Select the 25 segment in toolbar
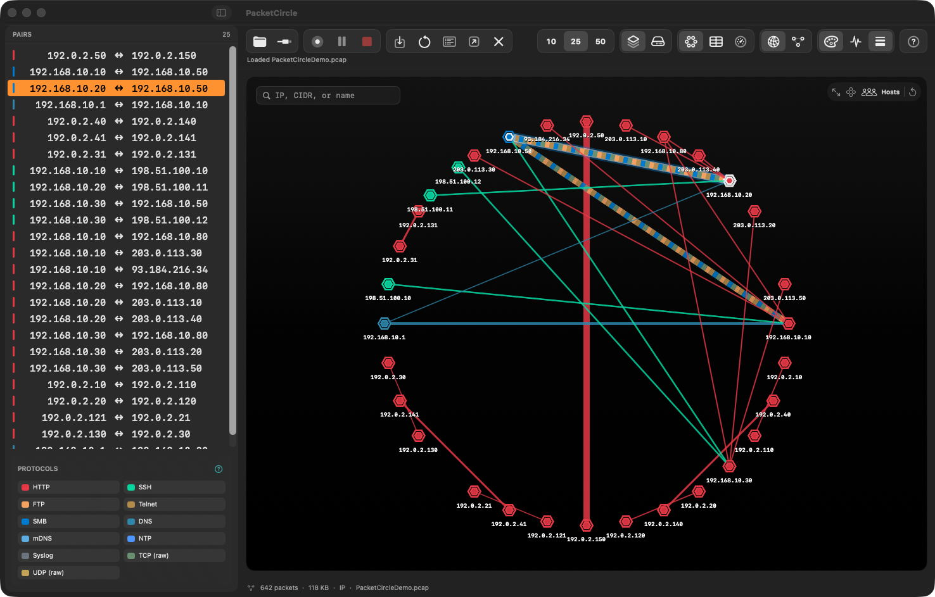Image resolution: width=935 pixels, height=597 pixels. pos(576,42)
